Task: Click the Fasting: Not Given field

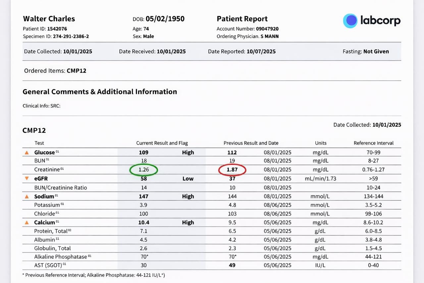Action: pos(366,51)
